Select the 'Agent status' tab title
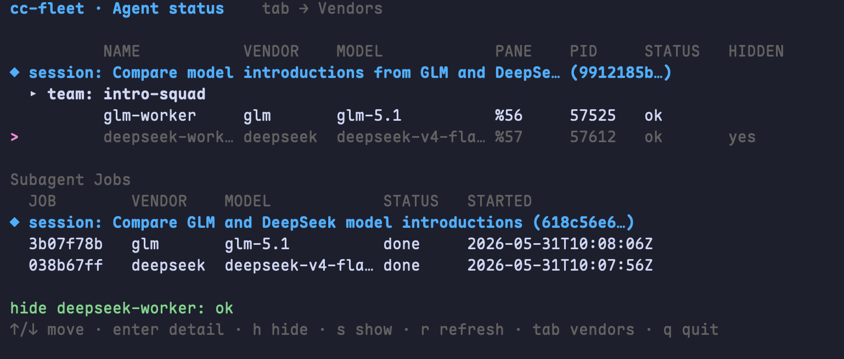This screenshot has width=844, height=359. pyautogui.click(x=168, y=9)
